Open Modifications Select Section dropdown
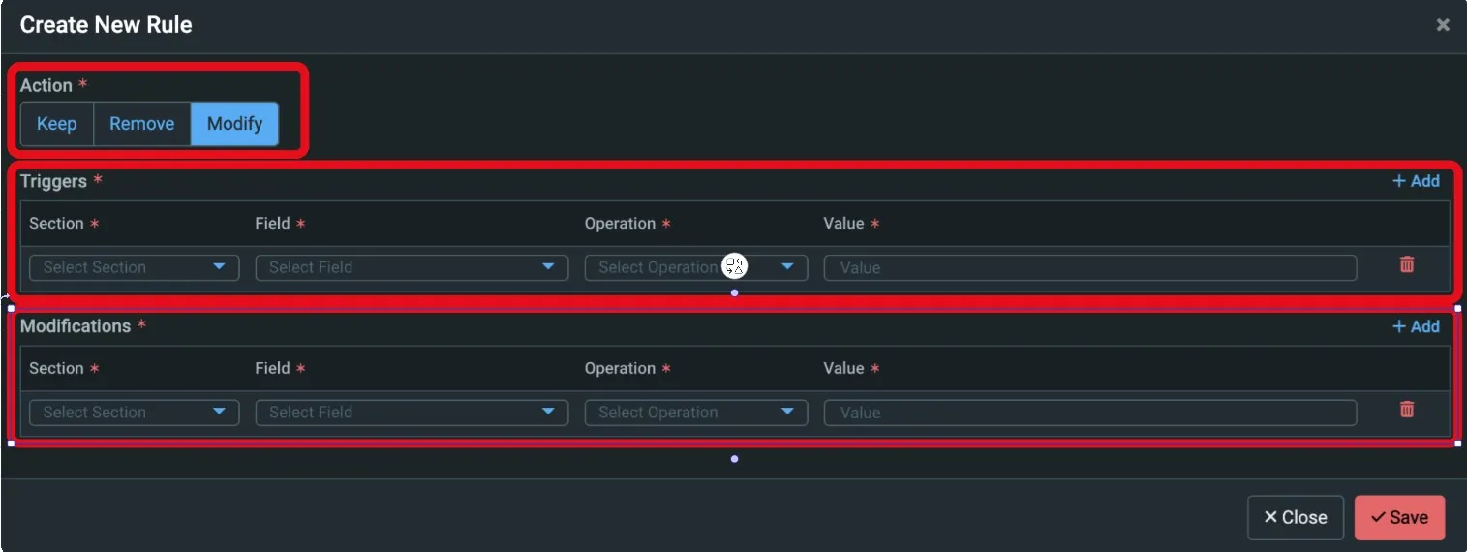The height and width of the screenshot is (552, 1467). click(135, 413)
